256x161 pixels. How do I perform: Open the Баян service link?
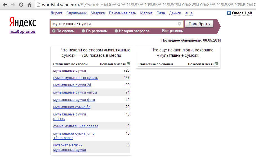click(161, 13)
